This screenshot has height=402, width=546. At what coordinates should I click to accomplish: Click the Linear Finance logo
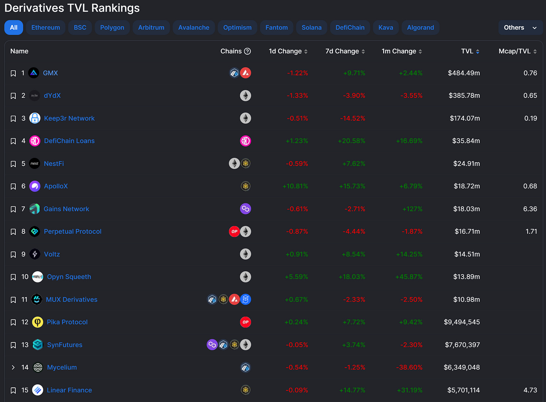[x=37, y=390]
